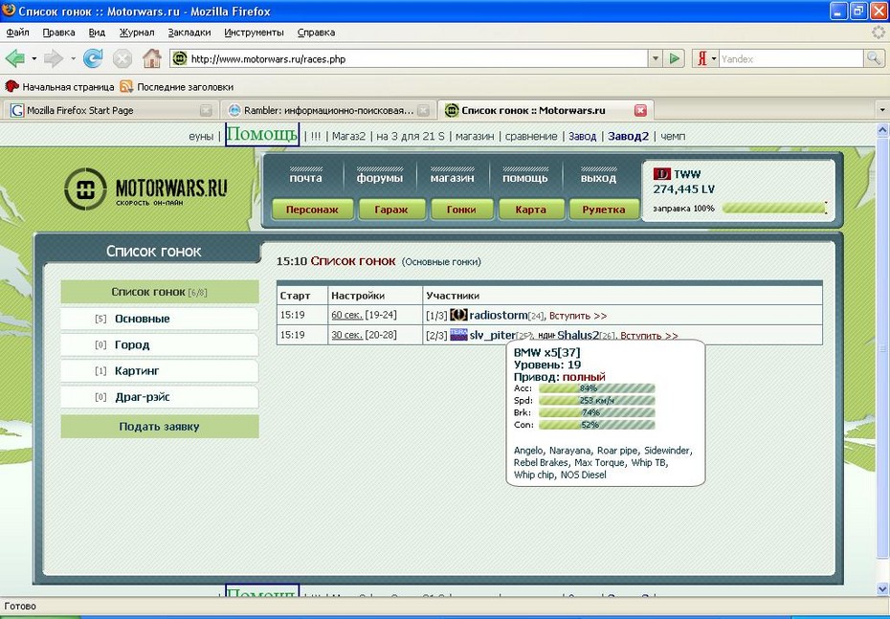Click the Список гонок sidebar item

click(x=160, y=292)
